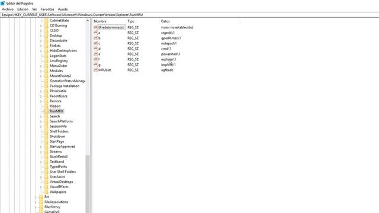Select the HideDesktopIcons key
This screenshot has height=213, width=379.
63,51
